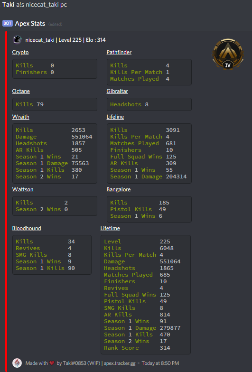
Task: Click the Wattson legend heading
Action: pyautogui.click(x=23, y=189)
